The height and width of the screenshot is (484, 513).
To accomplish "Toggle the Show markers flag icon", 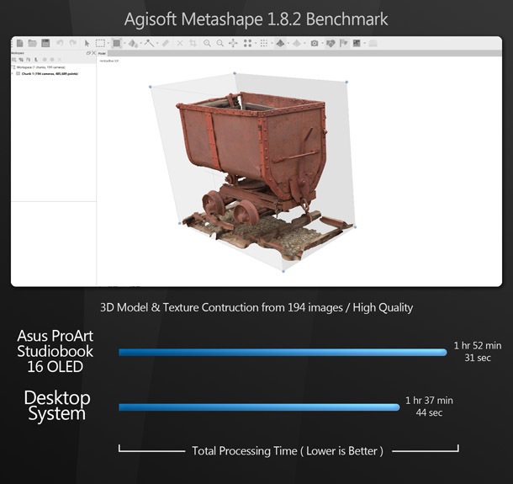I will [x=343, y=43].
